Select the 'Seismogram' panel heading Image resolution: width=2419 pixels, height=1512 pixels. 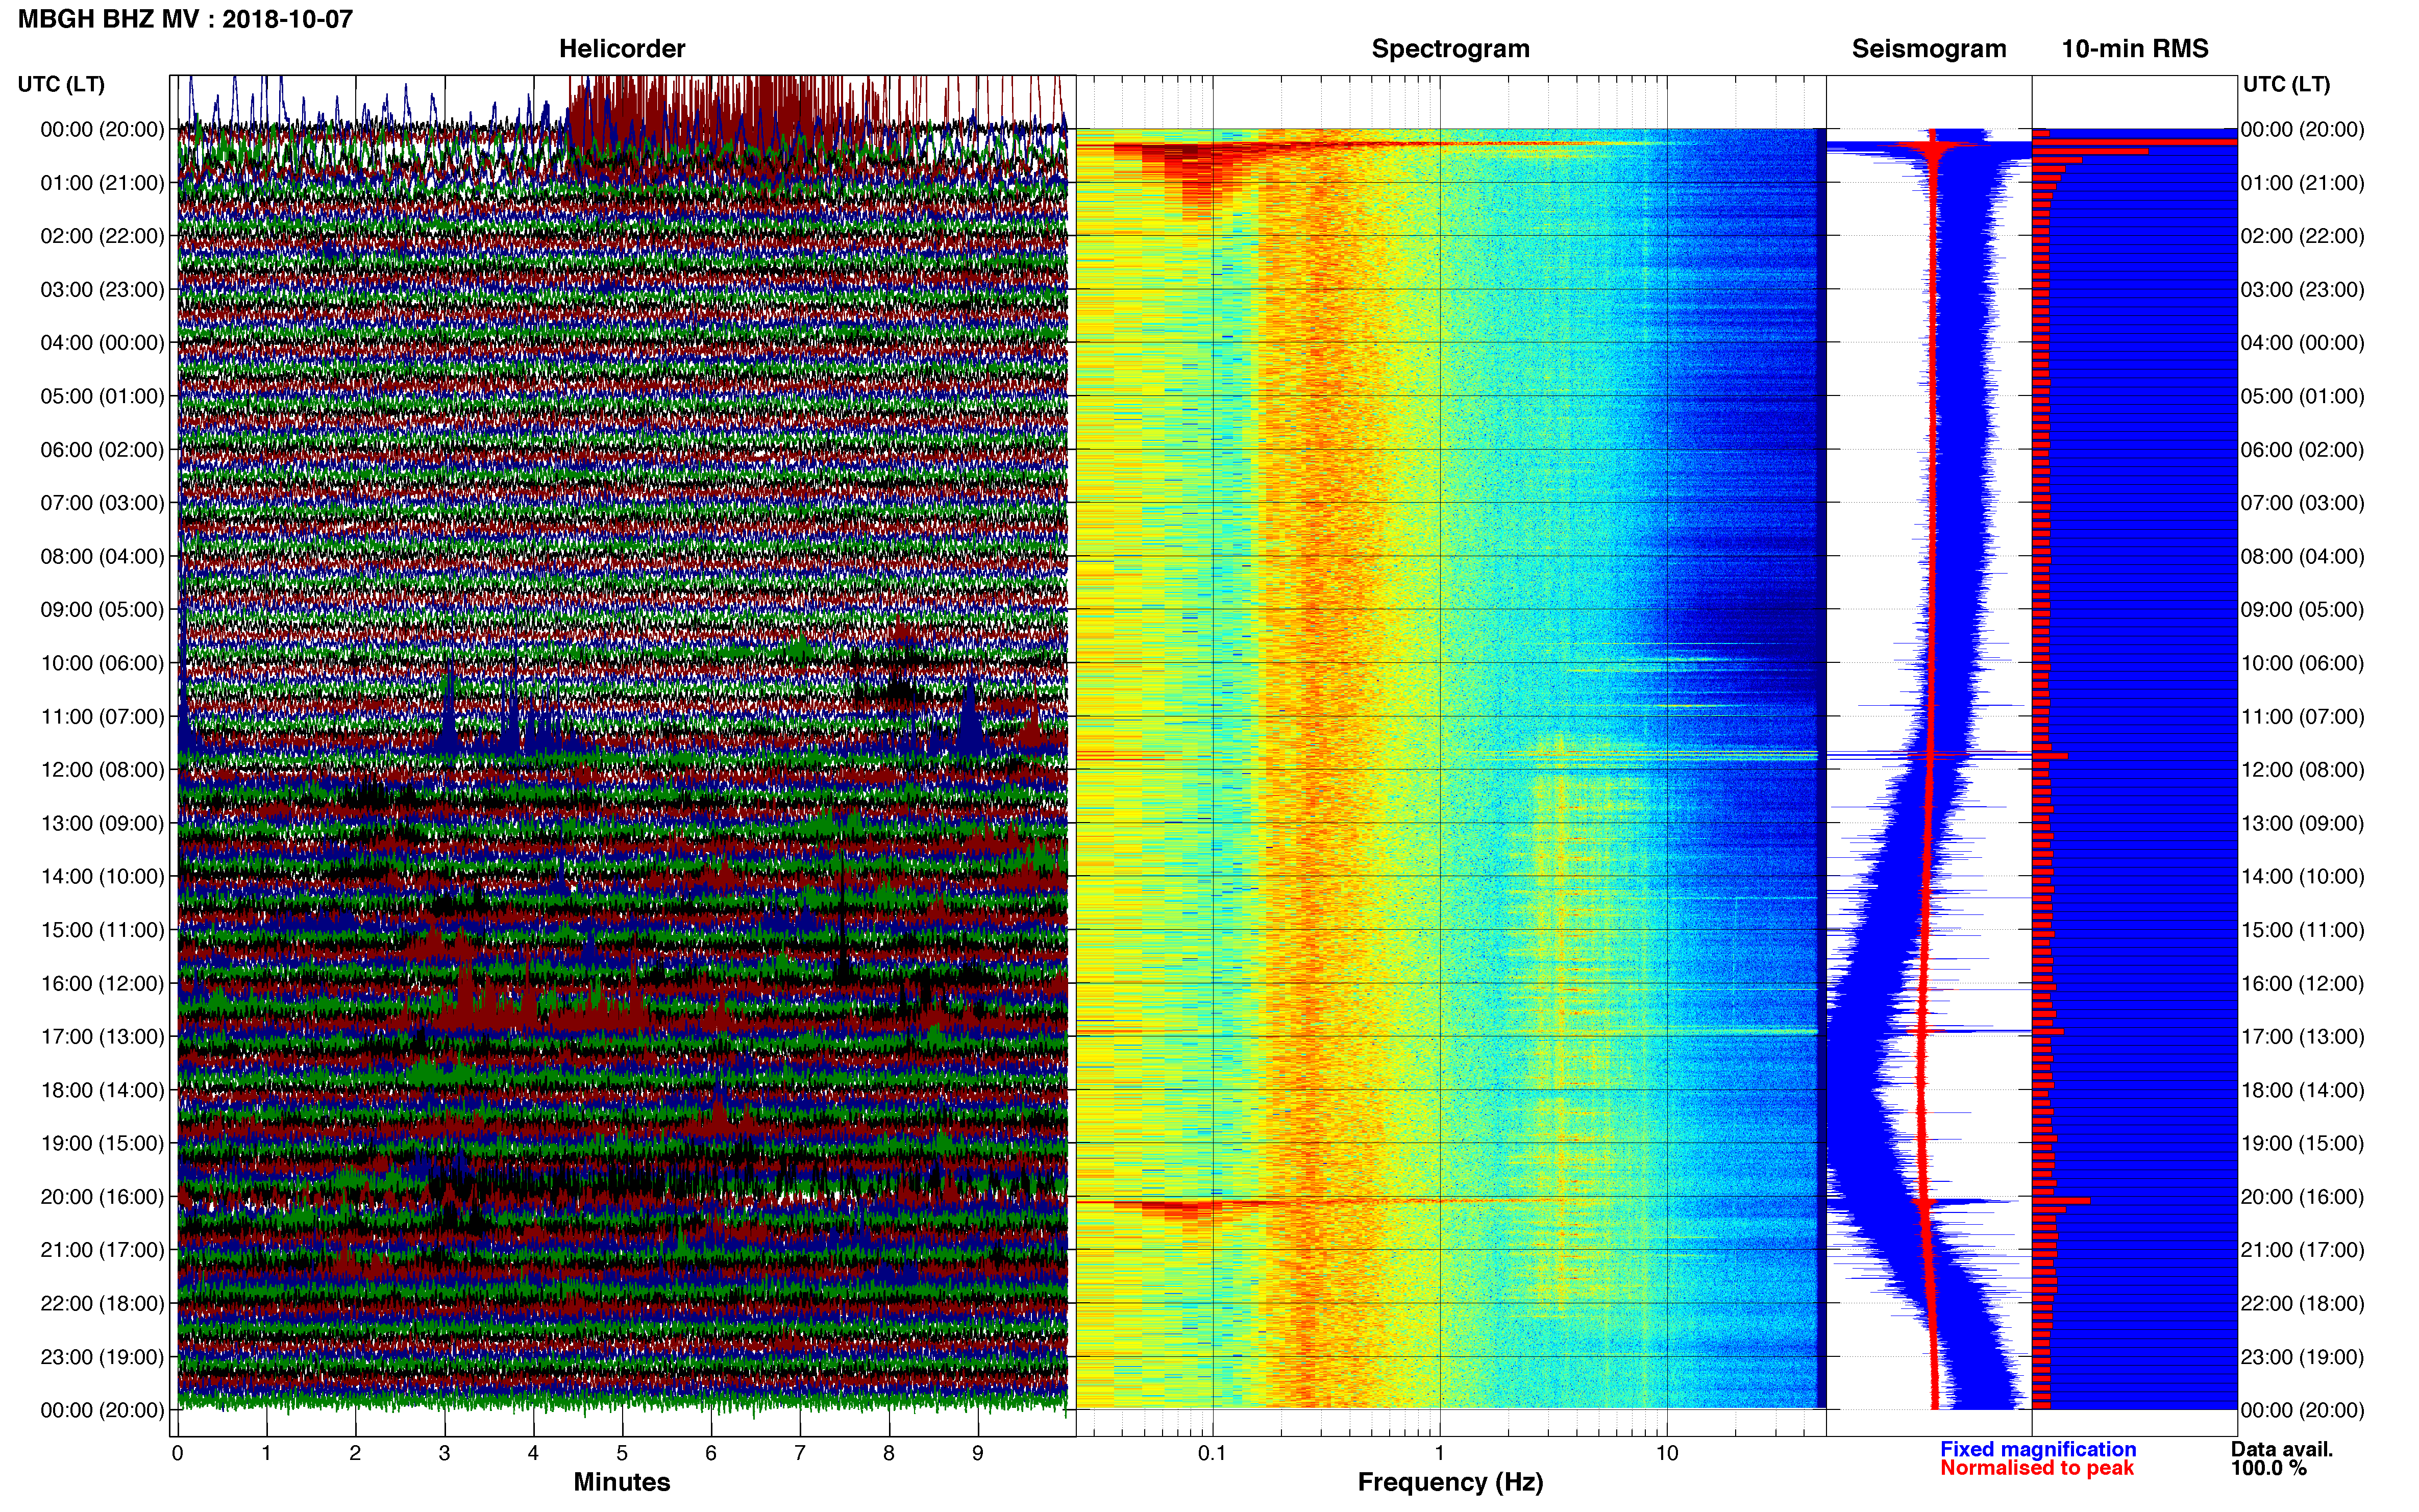[1929, 49]
